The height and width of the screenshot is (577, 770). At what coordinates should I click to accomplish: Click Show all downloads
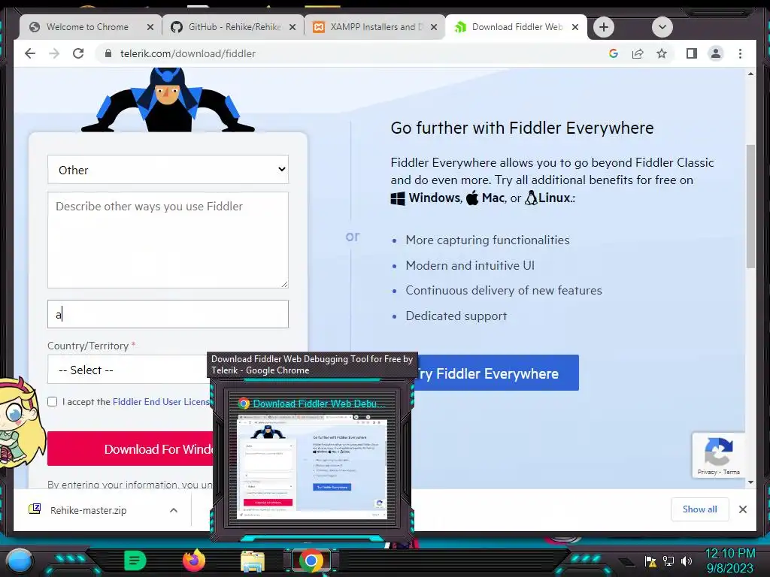click(700, 509)
